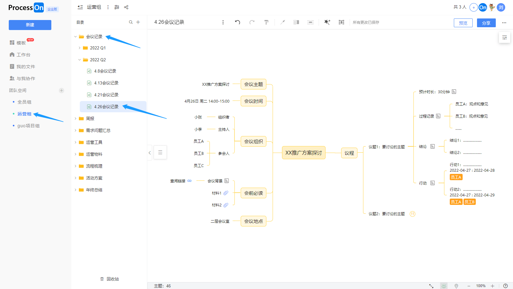Undo the last change on the mind map
The width and height of the screenshot is (513, 289).
coord(237,22)
